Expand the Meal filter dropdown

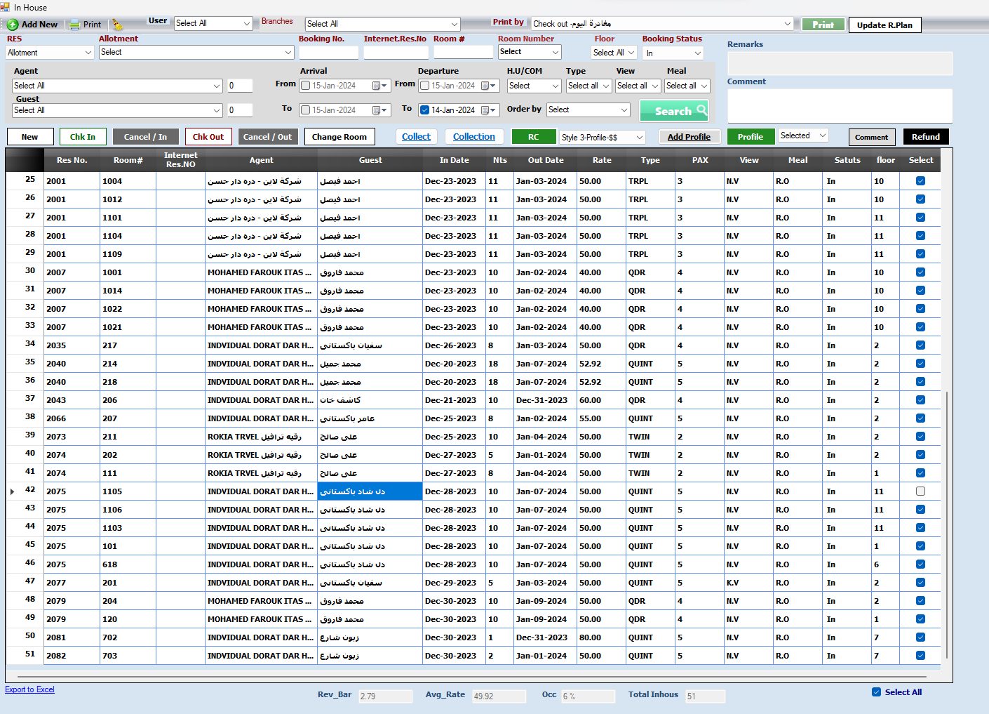click(x=687, y=86)
